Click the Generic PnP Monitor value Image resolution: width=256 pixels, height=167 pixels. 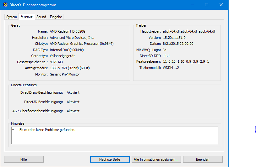65,74
